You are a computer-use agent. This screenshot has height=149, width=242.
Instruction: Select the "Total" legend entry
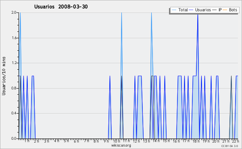[x=179, y=10]
